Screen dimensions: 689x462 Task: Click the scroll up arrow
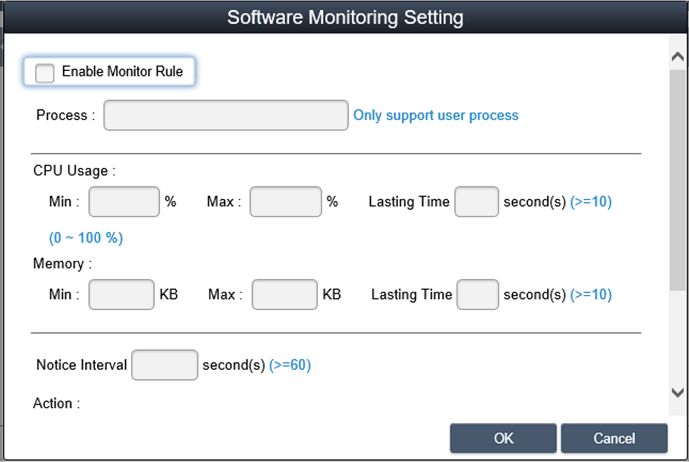click(677, 57)
